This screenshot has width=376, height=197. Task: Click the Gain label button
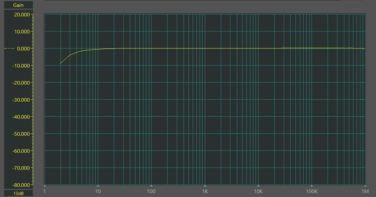[x=18, y=5]
